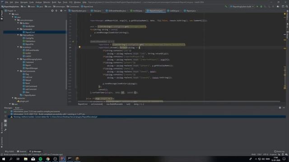Collapse the Commands package
This screenshot has width=289, height=162.
click(18, 29)
